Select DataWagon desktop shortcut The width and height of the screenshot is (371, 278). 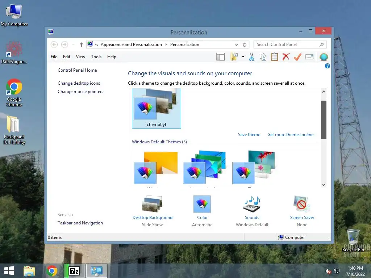click(14, 52)
